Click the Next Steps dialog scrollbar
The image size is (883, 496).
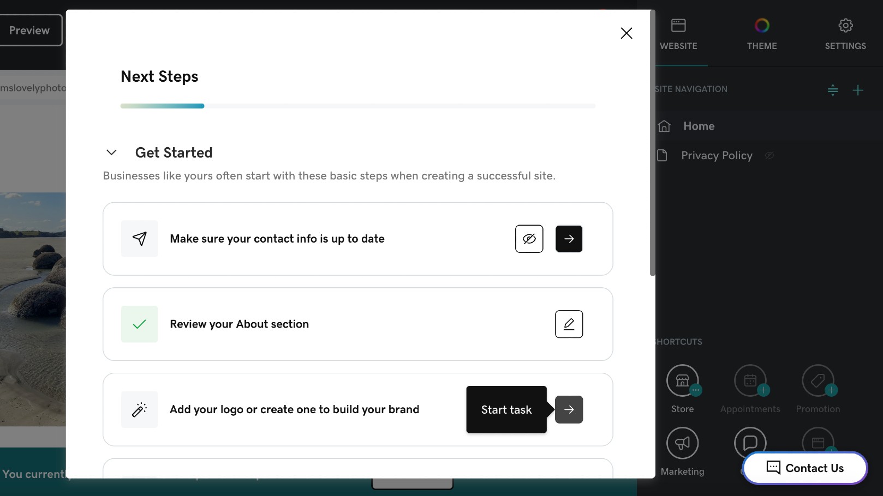653,143
